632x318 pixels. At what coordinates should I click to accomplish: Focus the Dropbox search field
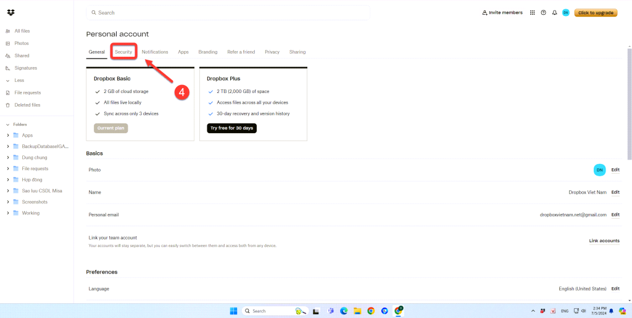pyautogui.click(x=228, y=13)
